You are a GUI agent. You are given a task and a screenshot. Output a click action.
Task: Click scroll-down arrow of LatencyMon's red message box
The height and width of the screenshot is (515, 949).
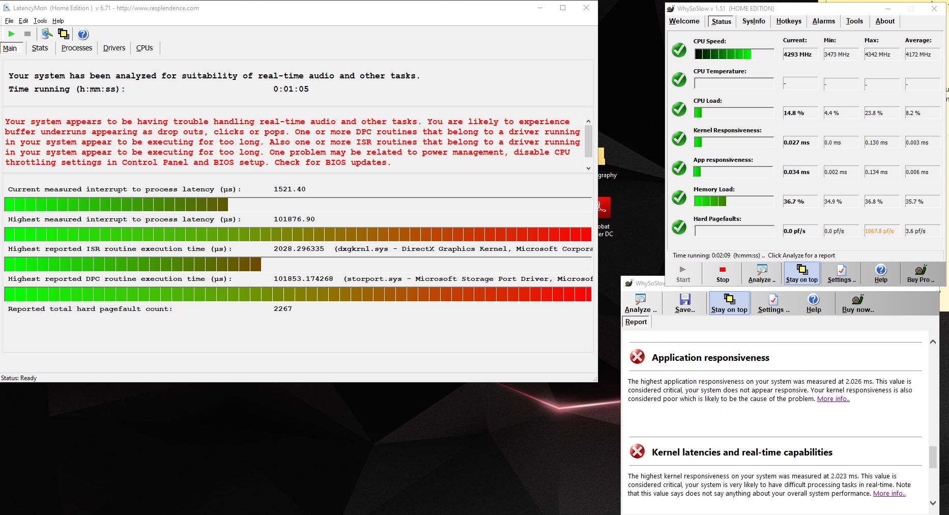click(x=588, y=168)
